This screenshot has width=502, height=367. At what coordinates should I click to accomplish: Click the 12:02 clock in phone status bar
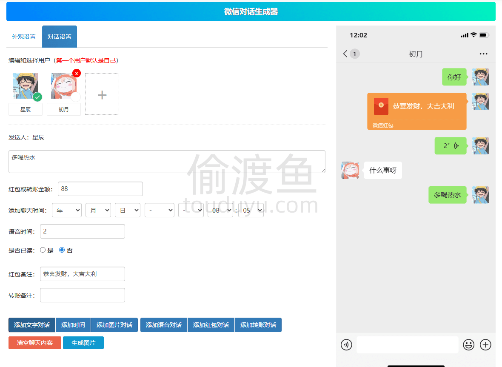[358, 35]
